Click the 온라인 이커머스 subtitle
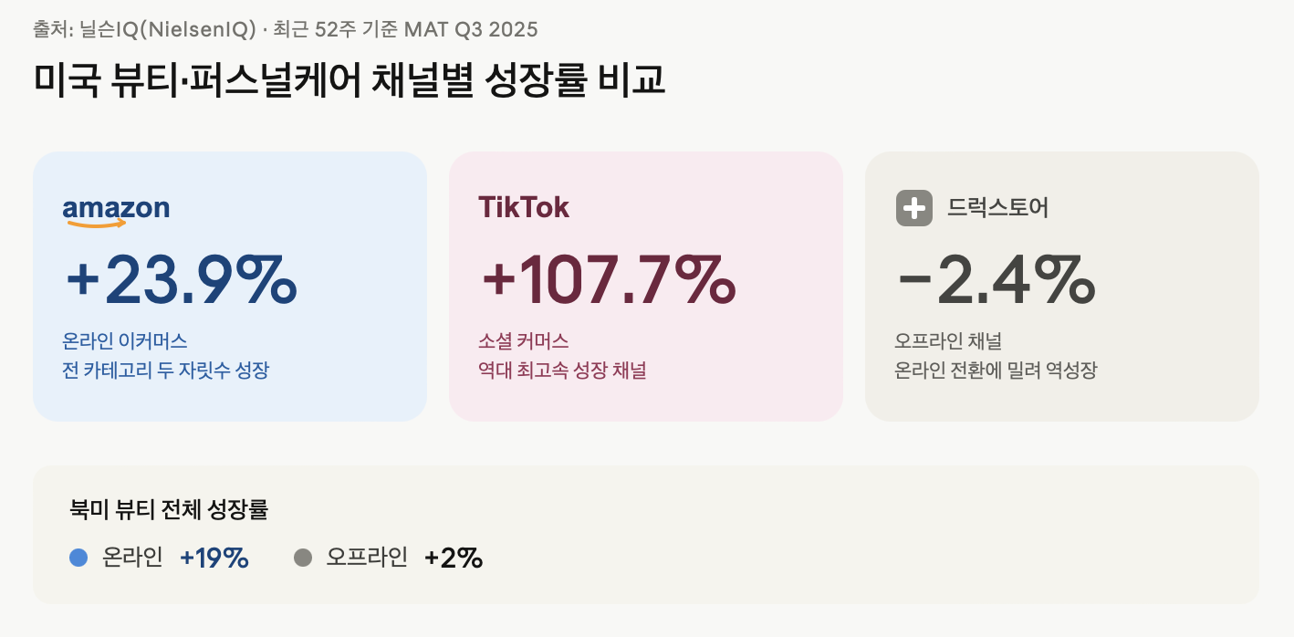Viewport: 1294px width, 637px height. coord(125,341)
